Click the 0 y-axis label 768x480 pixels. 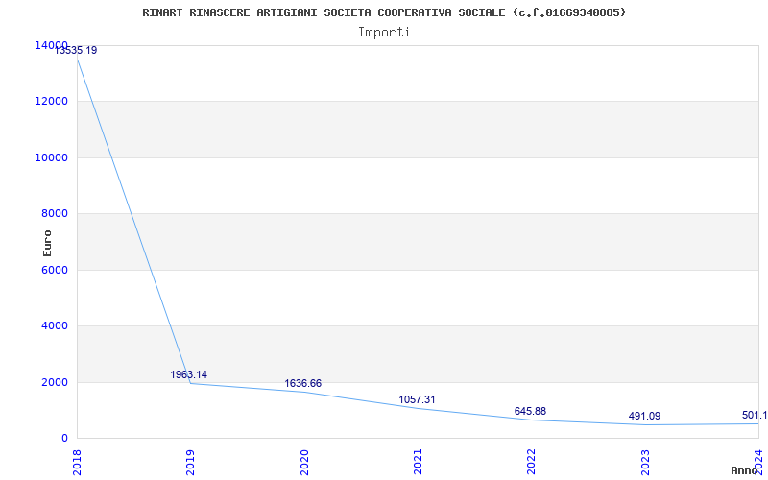[x=64, y=439]
